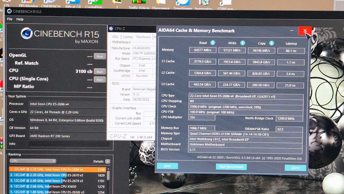This screenshot has height=194, width=344.
Task: Open the CrystalDisk desktop shortcut
Action: pyautogui.click(x=95, y=4)
